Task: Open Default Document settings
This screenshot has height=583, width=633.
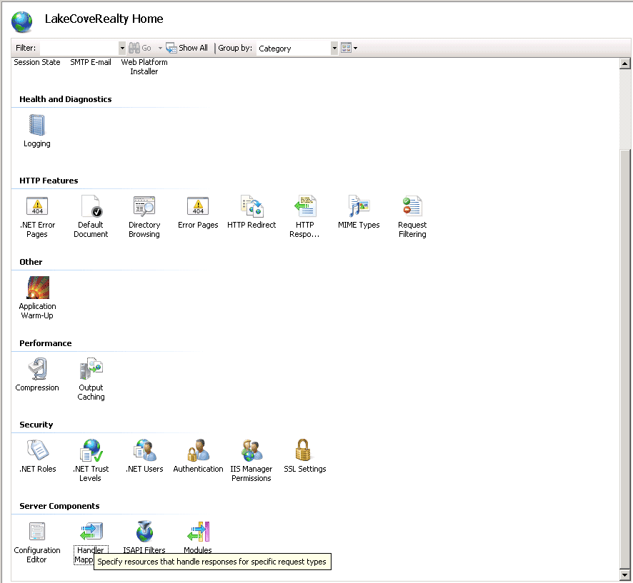Action: 91,216
